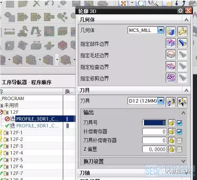Toggle the lock icon beside Z 偏置

click(x=172, y=149)
